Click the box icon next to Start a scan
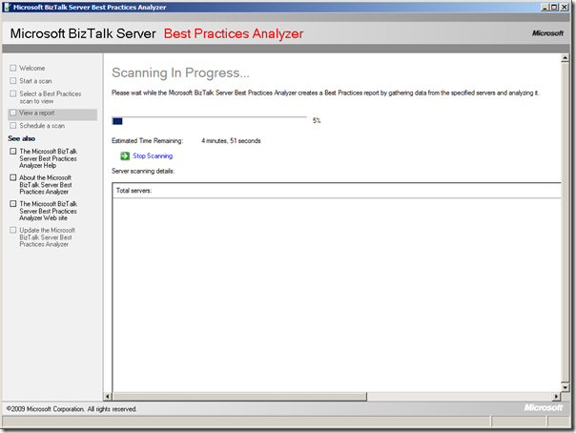Screen dimensions: 576x433 (x=13, y=81)
